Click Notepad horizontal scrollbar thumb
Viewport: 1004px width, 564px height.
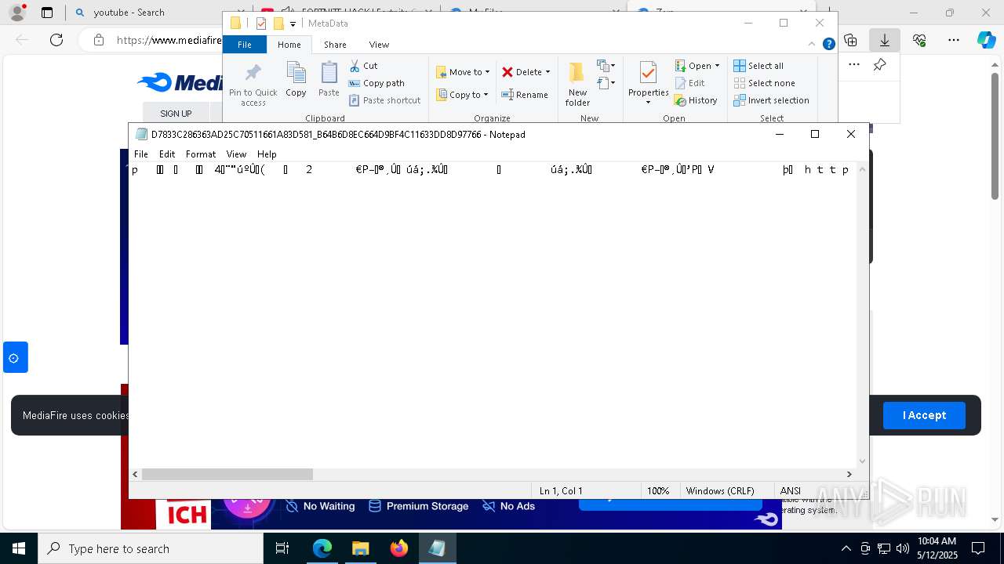coord(227,474)
